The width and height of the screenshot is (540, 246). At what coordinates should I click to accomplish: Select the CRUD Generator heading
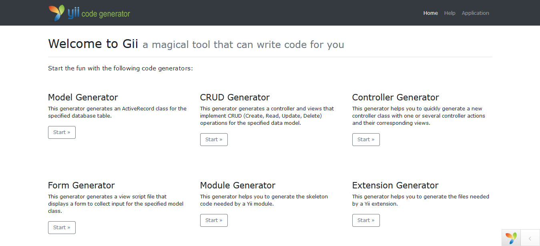235,97
